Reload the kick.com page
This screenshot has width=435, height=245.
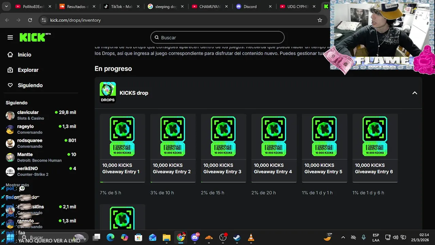(x=30, y=20)
